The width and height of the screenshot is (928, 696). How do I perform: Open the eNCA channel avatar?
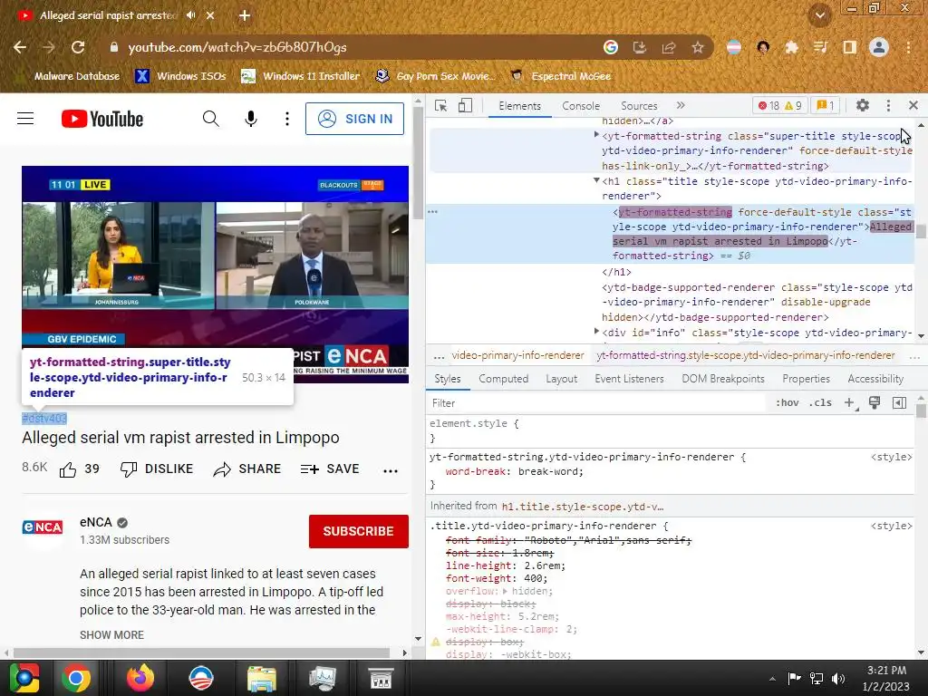click(x=43, y=528)
